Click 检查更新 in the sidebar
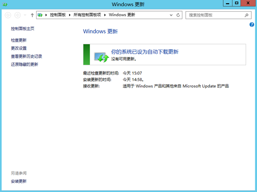Screen dimensions: 257x192 pos(19,40)
